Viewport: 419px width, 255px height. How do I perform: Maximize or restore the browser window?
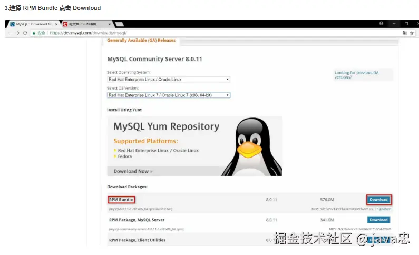coord(406,24)
